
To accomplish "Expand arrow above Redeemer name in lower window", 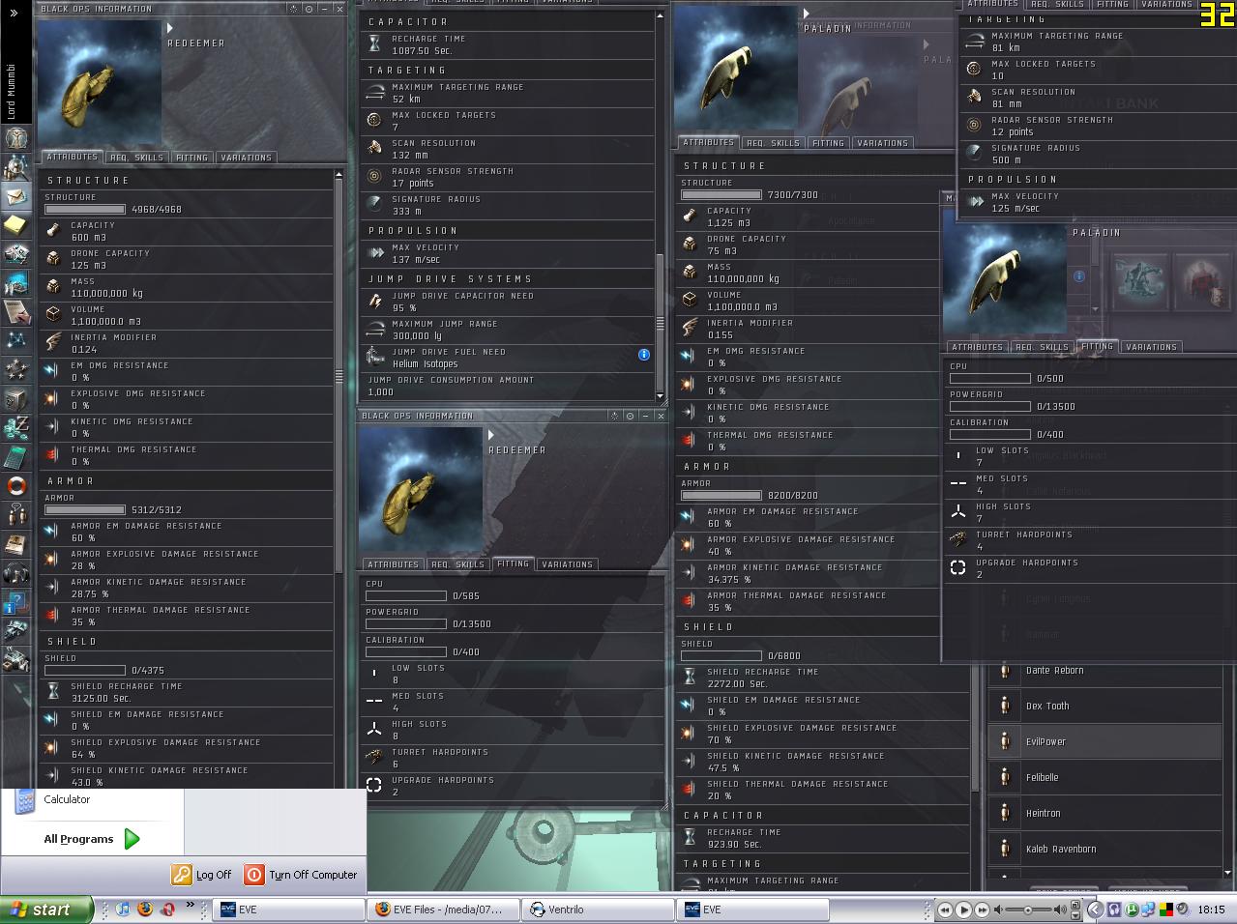I will click(x=491, y=436).
